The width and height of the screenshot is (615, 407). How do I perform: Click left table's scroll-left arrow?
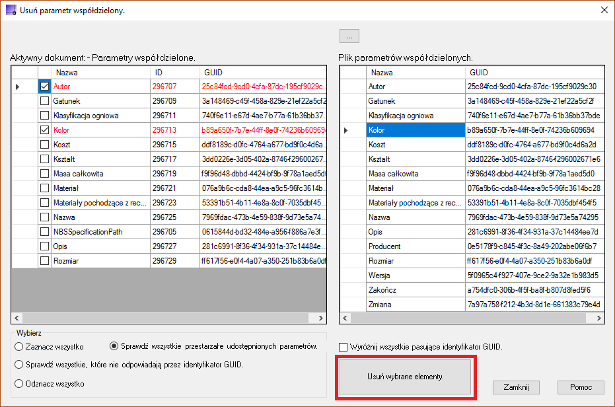click(17, 318)
